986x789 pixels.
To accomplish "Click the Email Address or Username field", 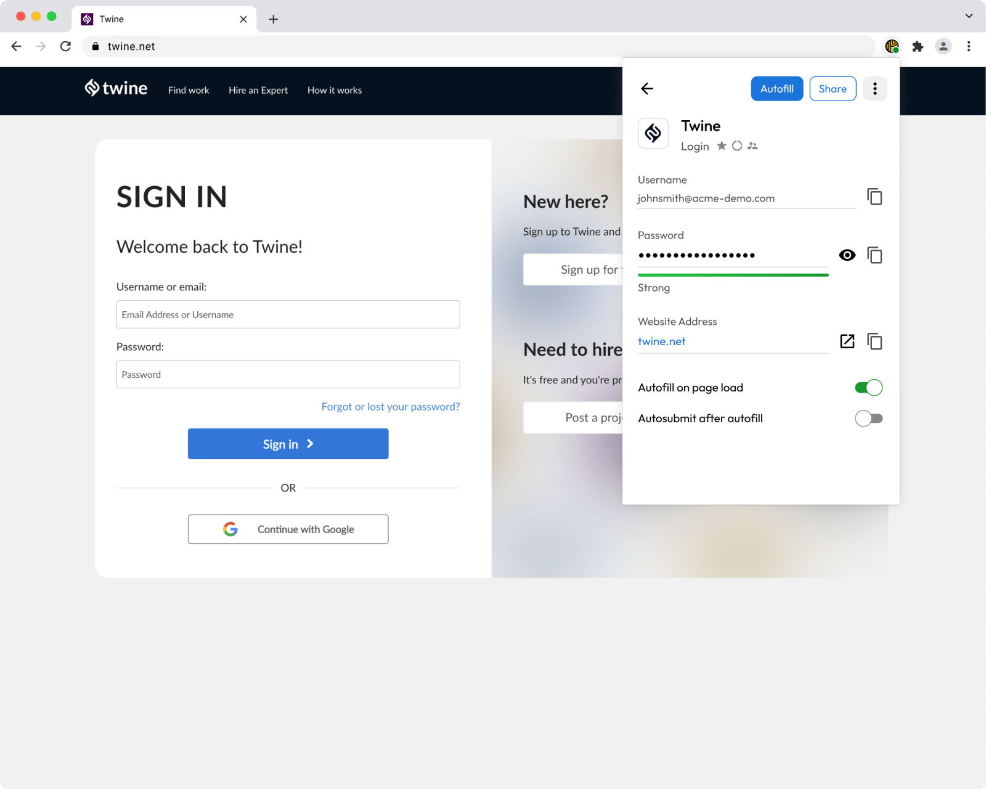I will [288, 314].
